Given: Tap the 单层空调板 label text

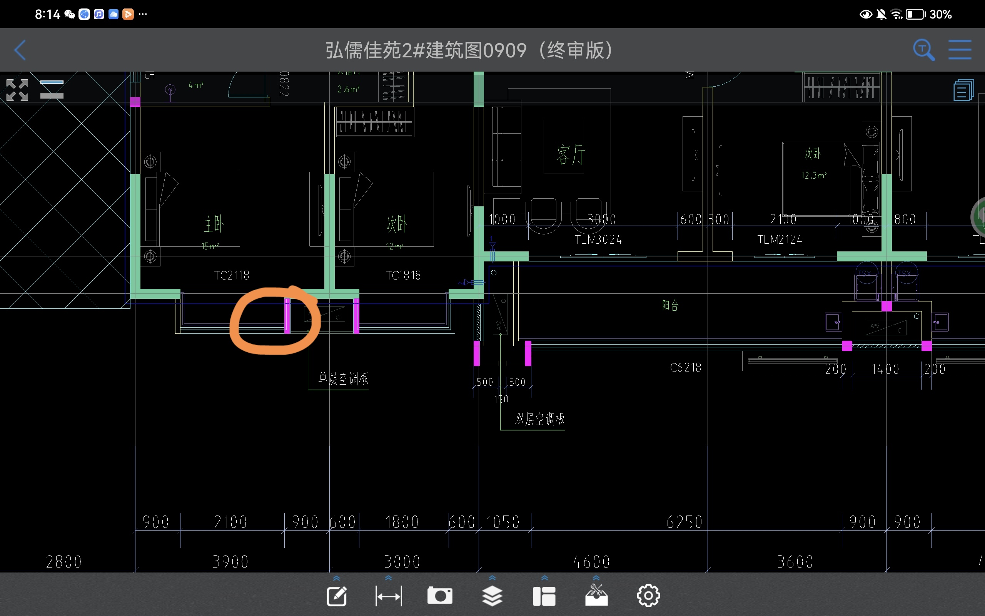Looking at the screenshot, I should pos(343,379).
